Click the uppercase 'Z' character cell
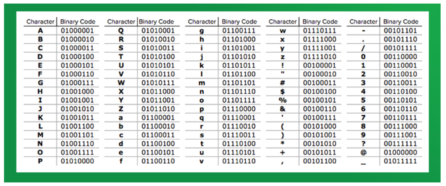This screenshot has height=186, width=446. click(121, 109)
